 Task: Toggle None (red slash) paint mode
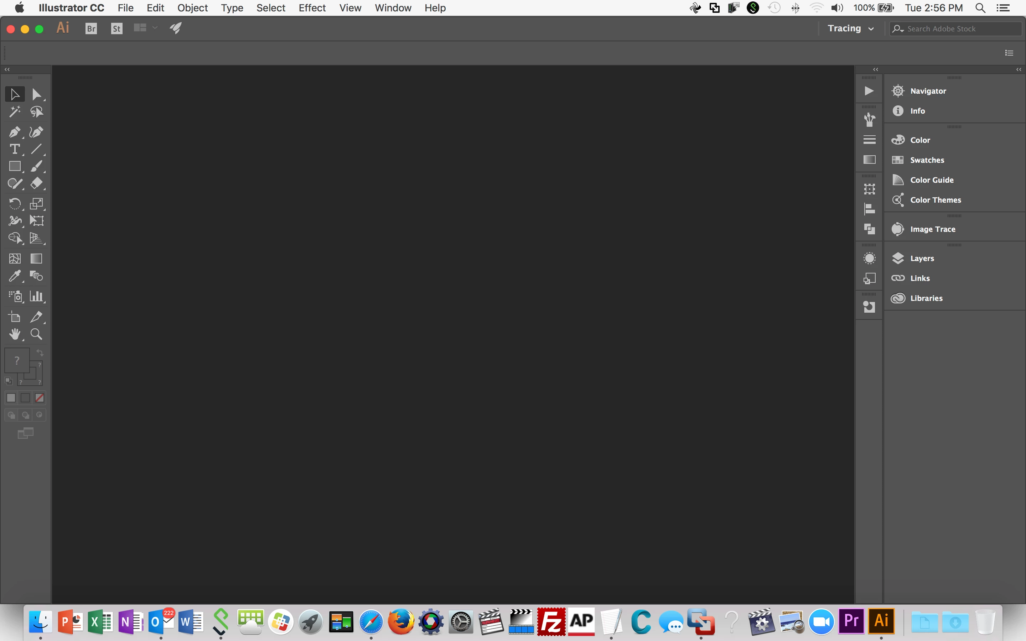[x=40, y=398]
